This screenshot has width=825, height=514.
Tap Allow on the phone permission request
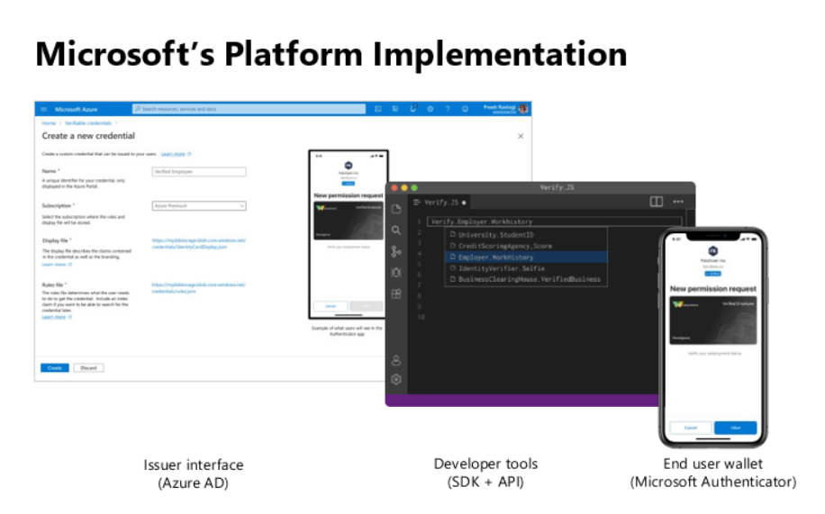[735, 428]
